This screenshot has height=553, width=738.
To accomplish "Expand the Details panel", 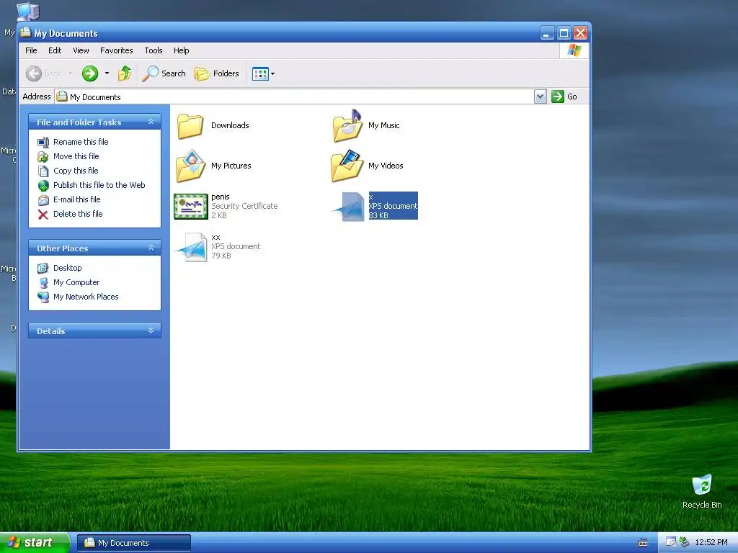I will (x=151, y=331).
